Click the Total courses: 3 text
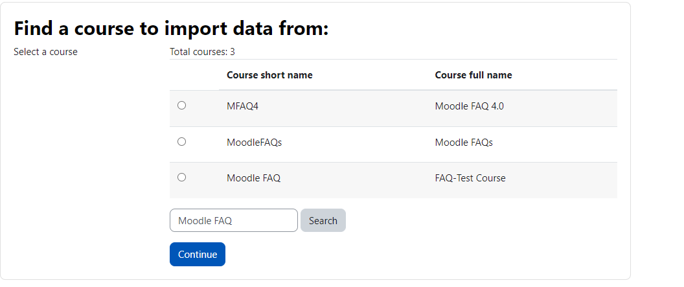 point(202,52)
